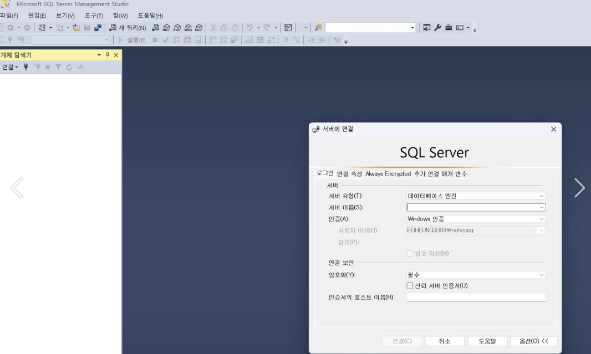Open the 도움말(H) menu

[150, 16]
